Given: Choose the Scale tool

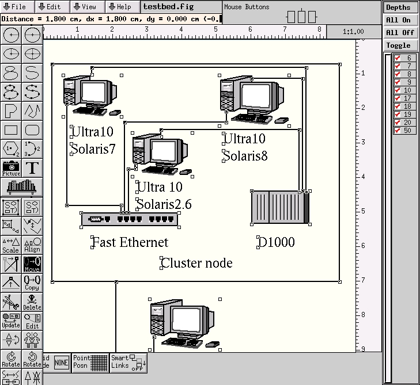Looking at the screenshot, I should click(x=11, y=245).
